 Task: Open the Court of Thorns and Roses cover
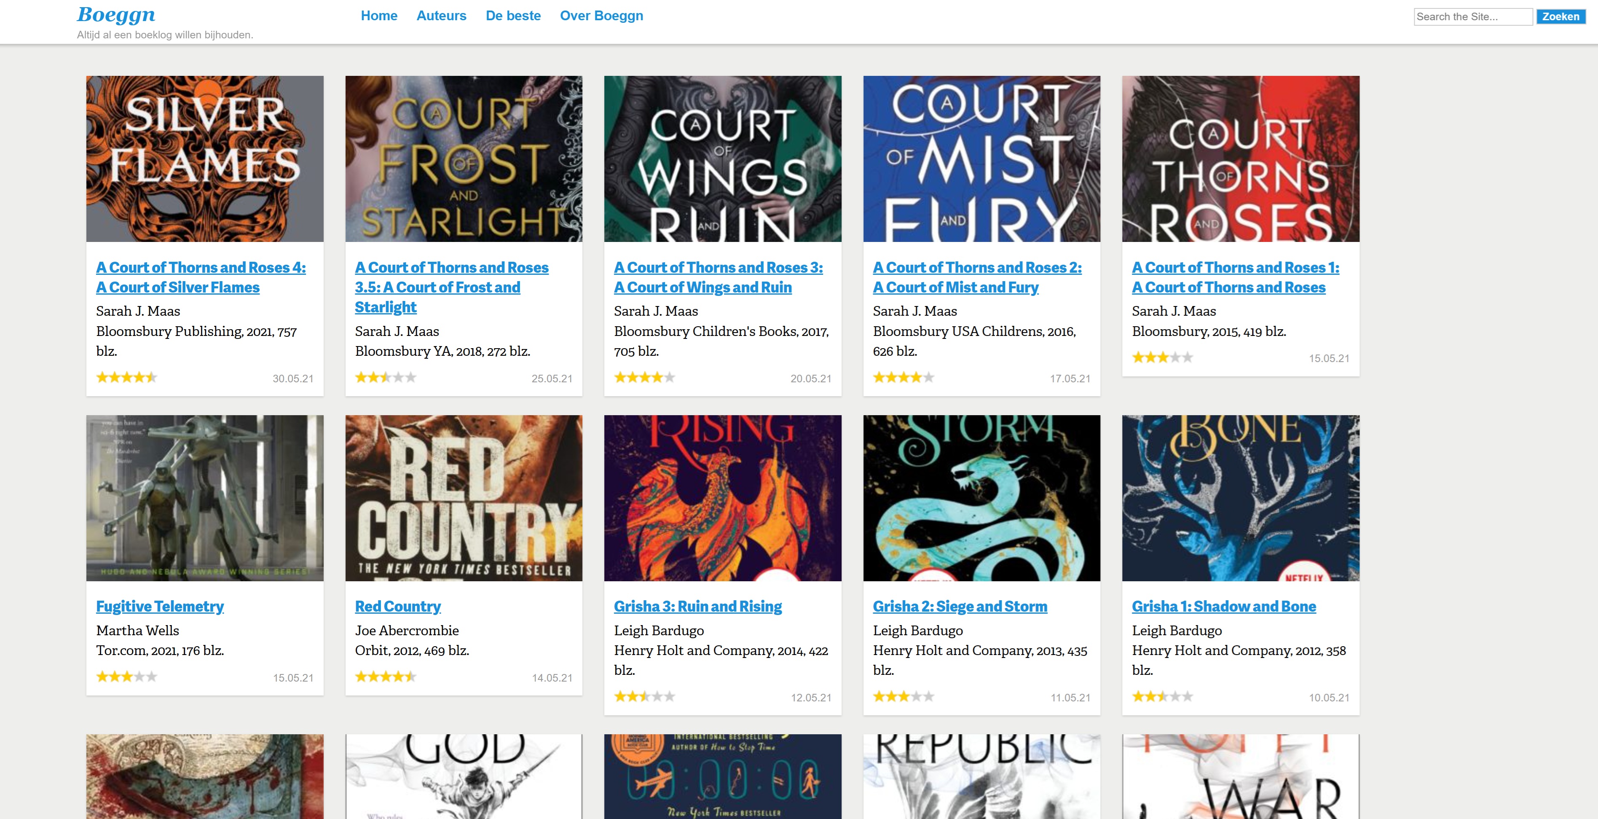pos(1241,159)
